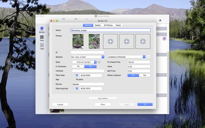Set In Collection to No
This screenshot has height=128, width=205.
(x=78, y=67)
